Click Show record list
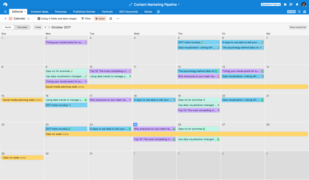309x180 pixels. pos(298,27)
